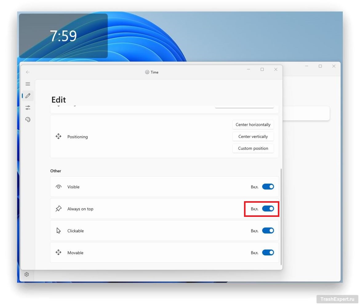Choose the Custom position button
Viewport: 360px width, 305px height.
click(253, 148)
